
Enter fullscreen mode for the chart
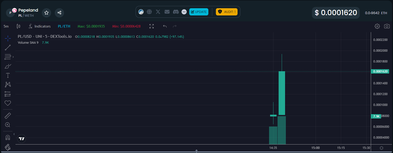[152, 26]
